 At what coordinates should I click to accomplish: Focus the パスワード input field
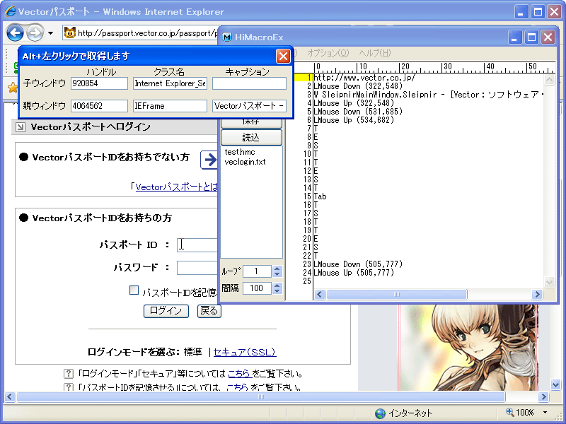(x=198, y=268)
